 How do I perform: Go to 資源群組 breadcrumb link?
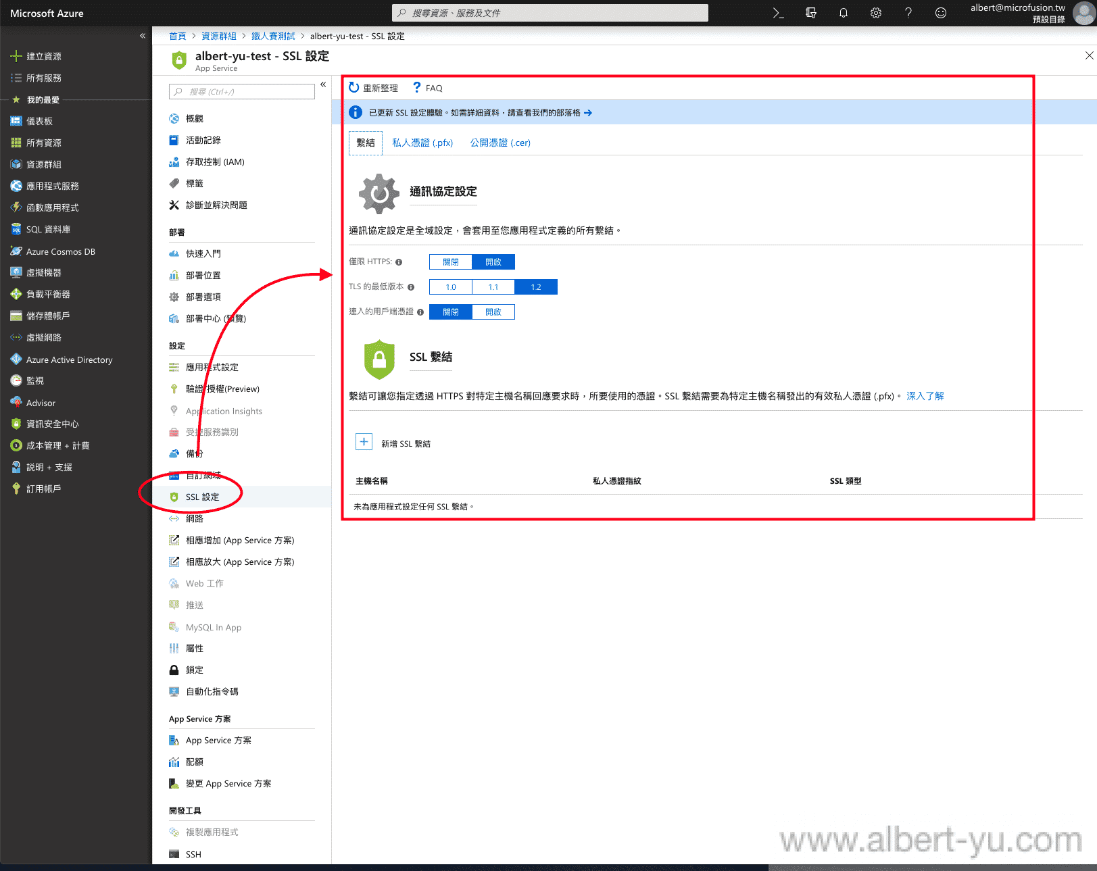click(x=219, y=36)
